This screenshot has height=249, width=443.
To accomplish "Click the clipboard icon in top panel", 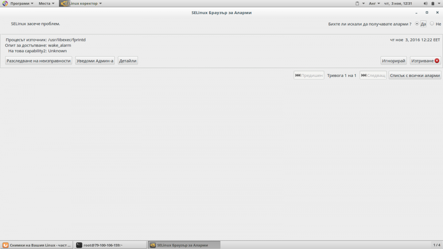I will (x=357, y=4).
